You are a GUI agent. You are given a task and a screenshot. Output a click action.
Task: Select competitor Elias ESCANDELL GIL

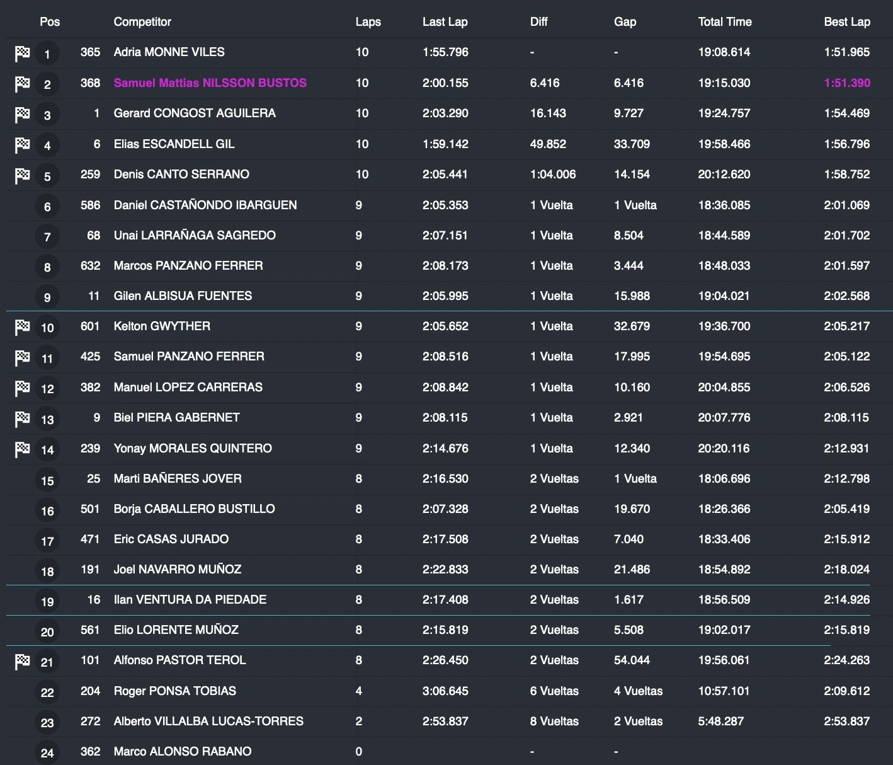[x=174, y=144]
